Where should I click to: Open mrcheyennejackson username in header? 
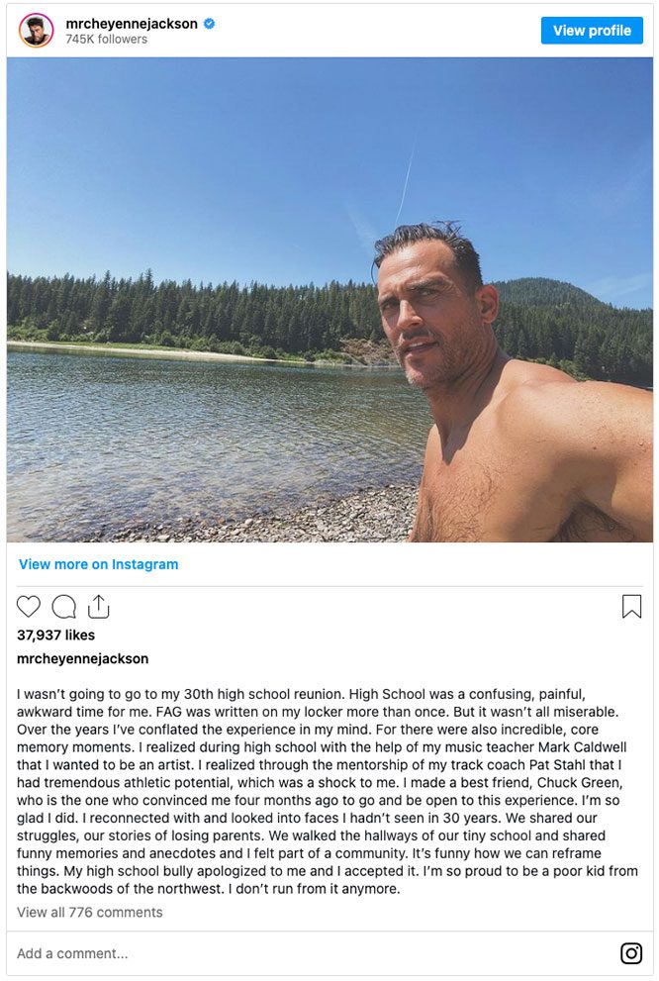click(x=132, y=24)
